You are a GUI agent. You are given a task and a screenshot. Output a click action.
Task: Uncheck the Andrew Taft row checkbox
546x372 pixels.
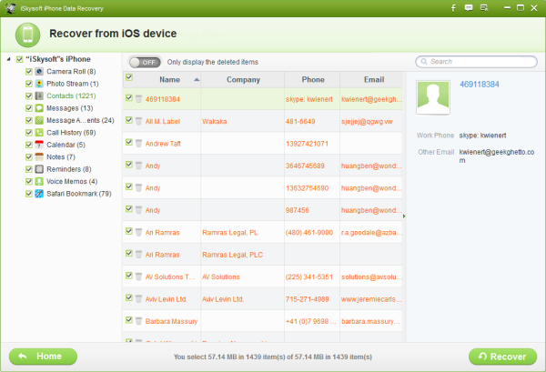[129, 142]
